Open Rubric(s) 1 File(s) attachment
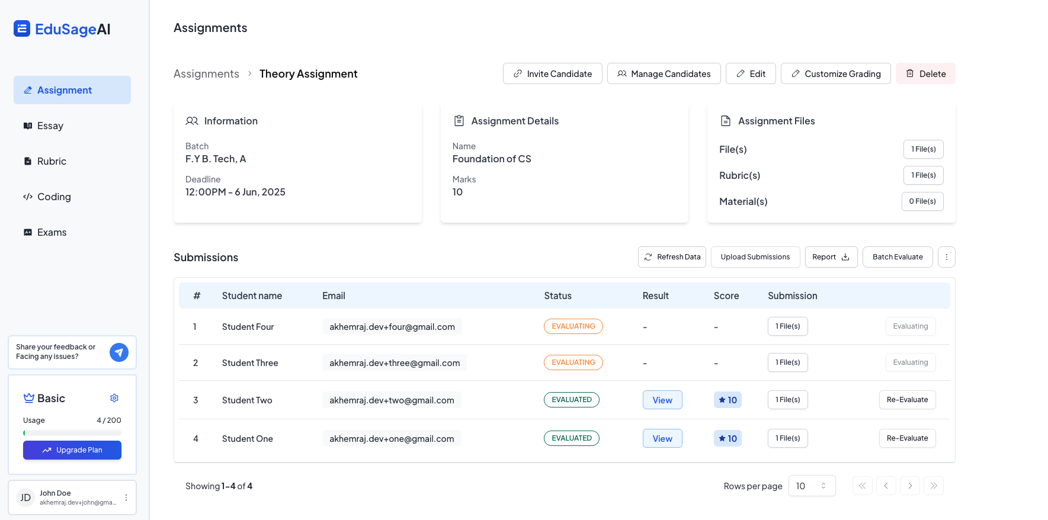Viewport: 1048px width, 520px height. (923, 175)
